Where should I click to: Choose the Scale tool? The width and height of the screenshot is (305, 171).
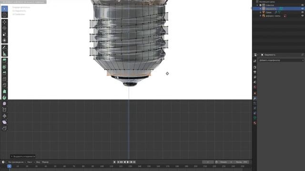(4, 34)
